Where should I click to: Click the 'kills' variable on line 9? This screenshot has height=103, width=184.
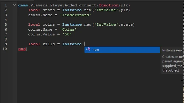49,44
